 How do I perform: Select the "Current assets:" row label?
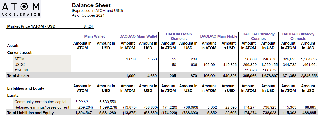(x=21, y=53)
